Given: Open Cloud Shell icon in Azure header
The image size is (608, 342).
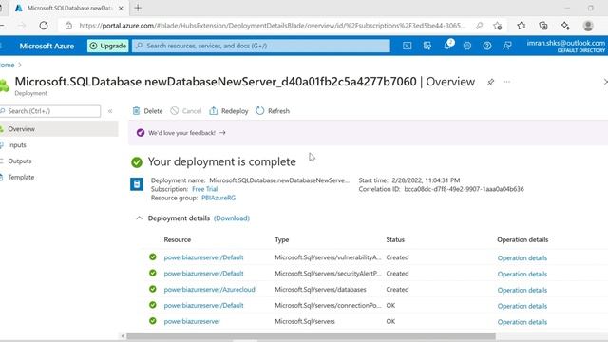Looking at the screenshot, I should 408,46.
